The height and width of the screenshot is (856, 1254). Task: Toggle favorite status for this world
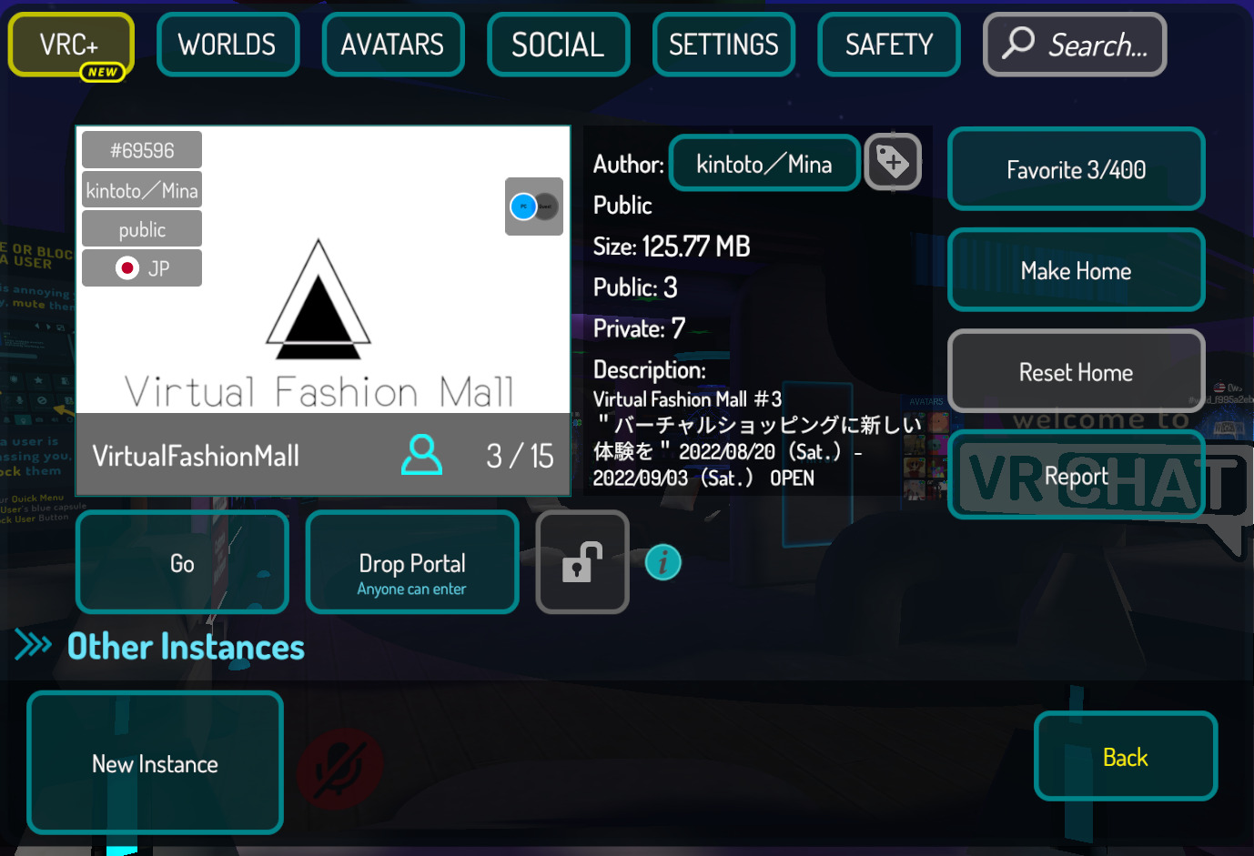pos(1076,169)
